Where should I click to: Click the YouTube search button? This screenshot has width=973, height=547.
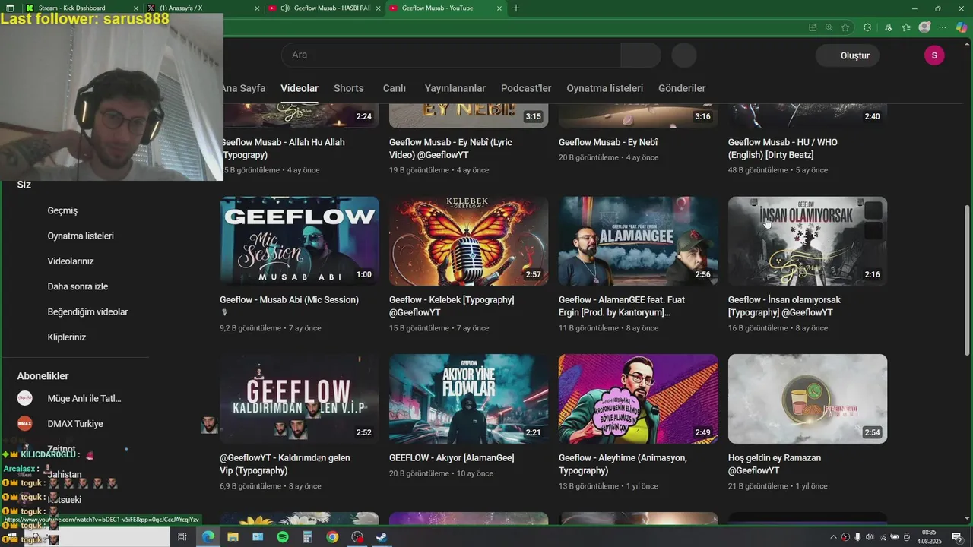click(x=641, y=55)
